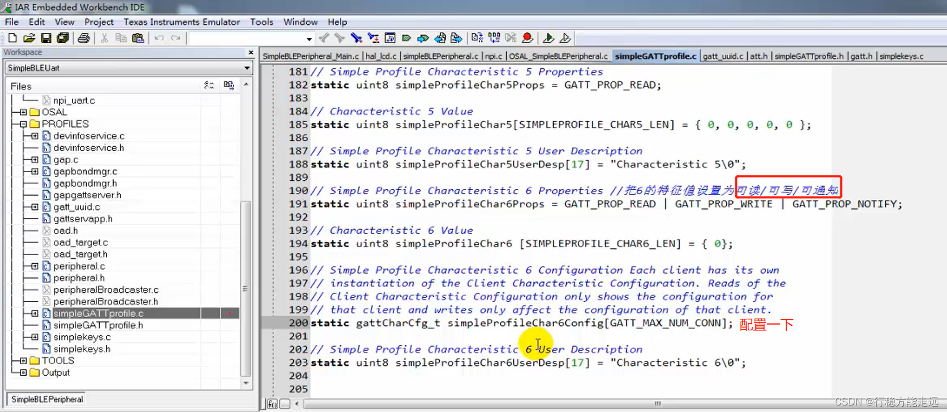Image resolution: width=947 pixels, height=412 pixels.
Task: Jump to the next bookmark
Action: click(x=423, y=38)
